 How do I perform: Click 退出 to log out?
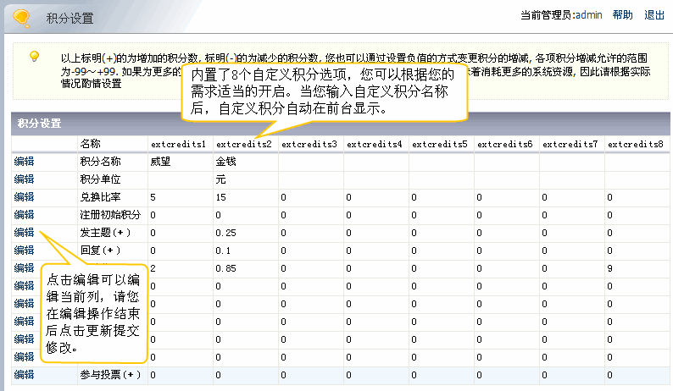click(654, 15)
